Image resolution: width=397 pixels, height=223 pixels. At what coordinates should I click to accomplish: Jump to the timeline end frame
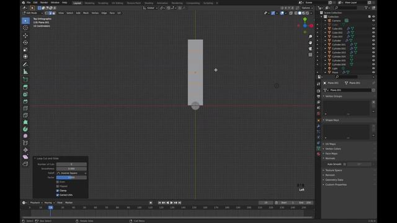[179, 203]
